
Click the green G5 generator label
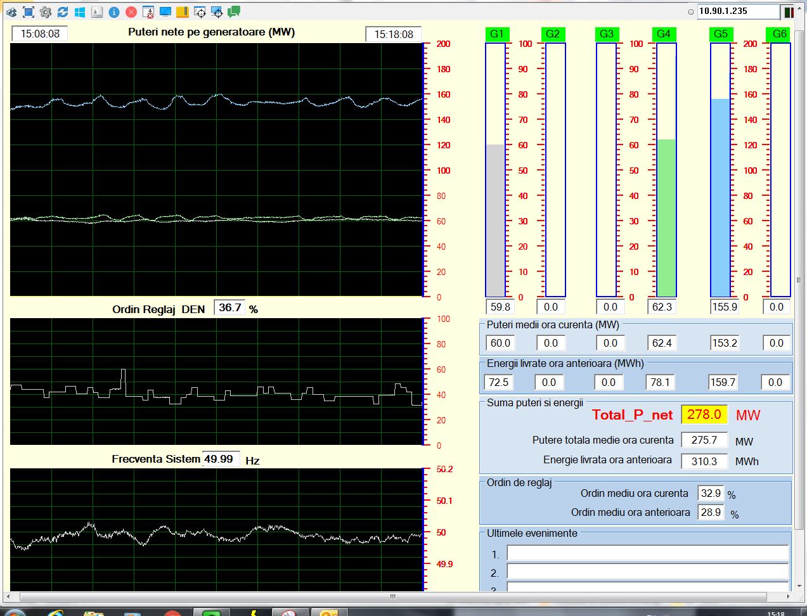tap(721, 34)
